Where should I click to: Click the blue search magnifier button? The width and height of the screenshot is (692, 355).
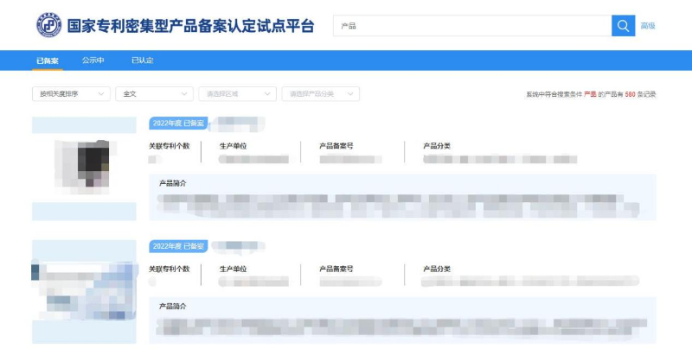coord(623,26)
